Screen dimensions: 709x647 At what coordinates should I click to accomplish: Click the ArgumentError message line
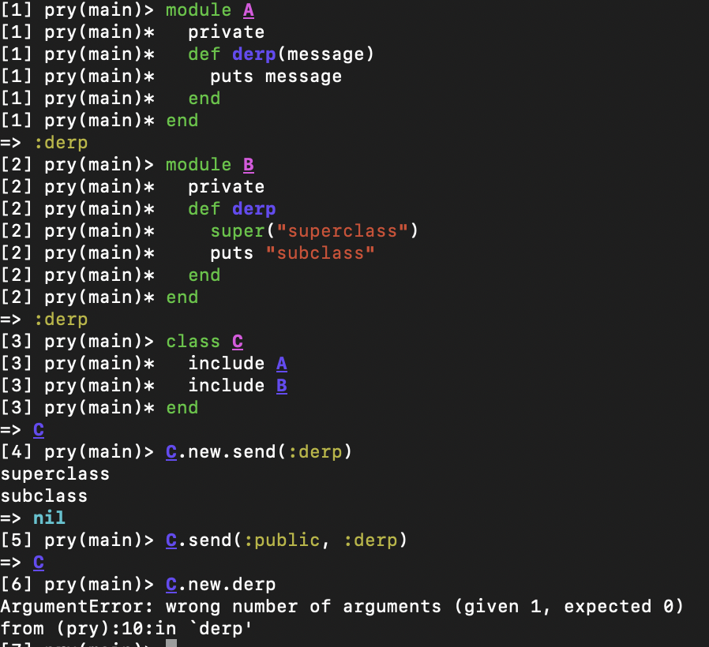tap(342, 607)
